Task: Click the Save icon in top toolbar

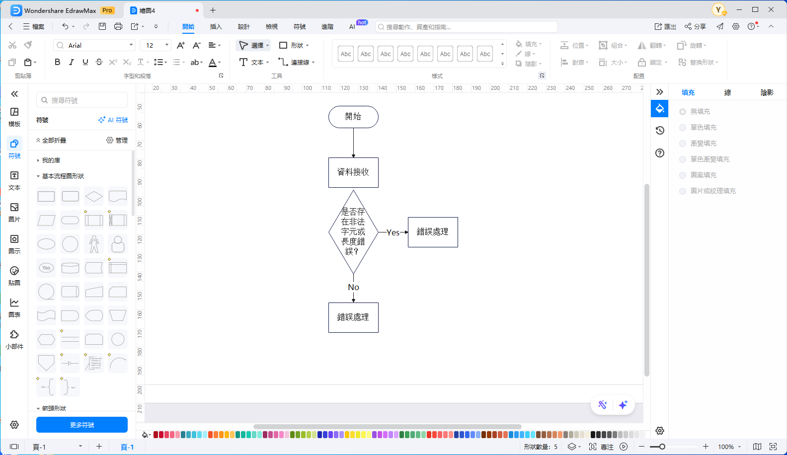Action: click(102, 26)
